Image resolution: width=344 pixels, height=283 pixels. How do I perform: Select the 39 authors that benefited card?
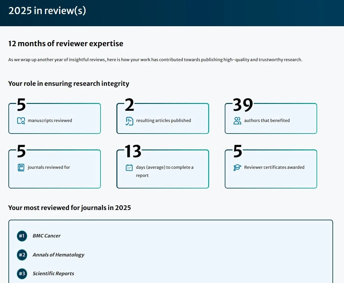(x=271, y=119)
